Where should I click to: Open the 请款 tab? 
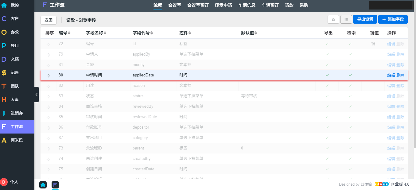(289, 5)
